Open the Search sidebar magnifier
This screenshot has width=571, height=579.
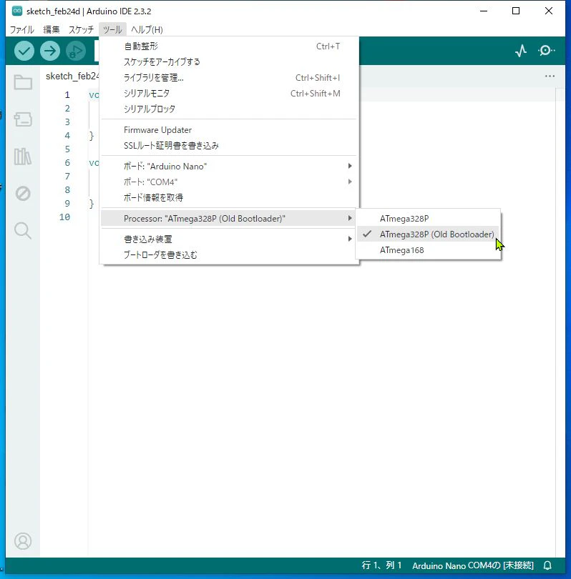[23, 231]
